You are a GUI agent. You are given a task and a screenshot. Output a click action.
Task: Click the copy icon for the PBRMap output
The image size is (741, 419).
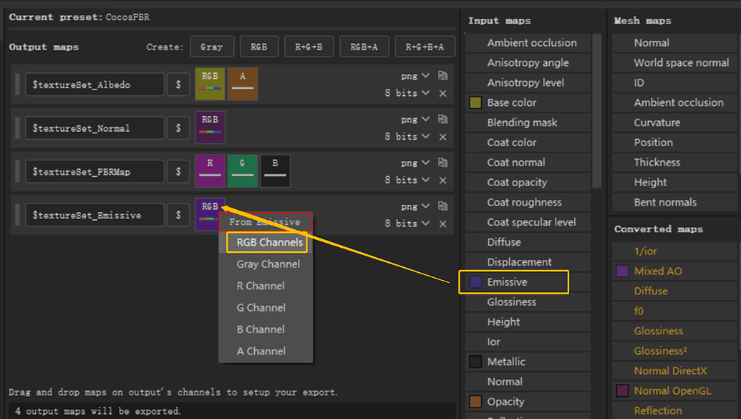443,163
